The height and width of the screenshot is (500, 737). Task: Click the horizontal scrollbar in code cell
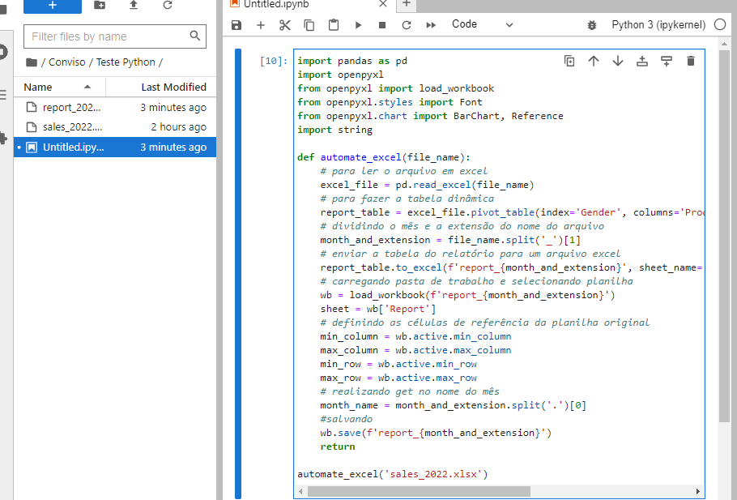coord(419,491)
